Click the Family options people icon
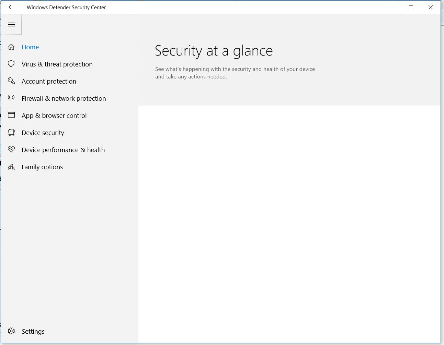Image resolution: width=444 pixels, height=345 pixels. click(x=11, y=167)
